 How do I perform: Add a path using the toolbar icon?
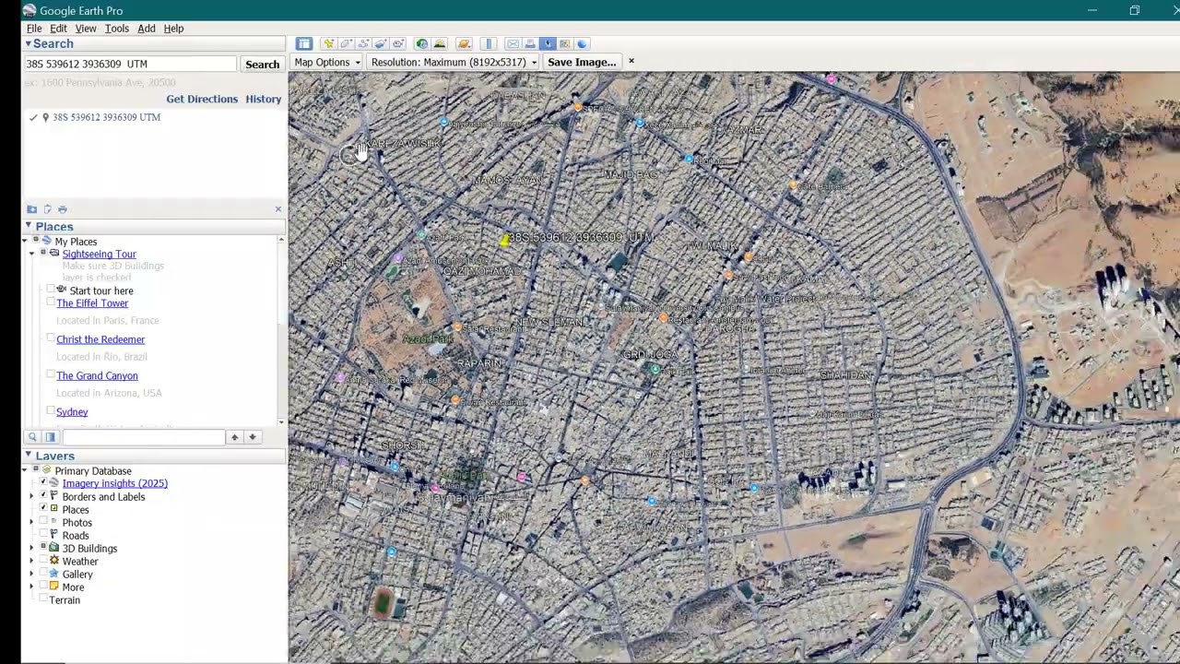(x=363, y=43)
